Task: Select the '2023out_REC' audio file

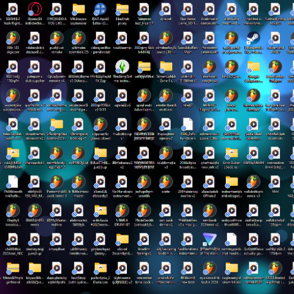Action: point(13,239)
